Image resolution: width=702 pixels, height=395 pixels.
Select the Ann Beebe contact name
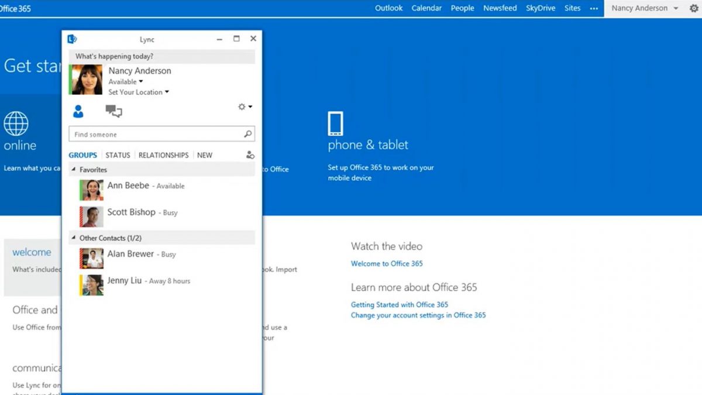(x=128, y=186)
